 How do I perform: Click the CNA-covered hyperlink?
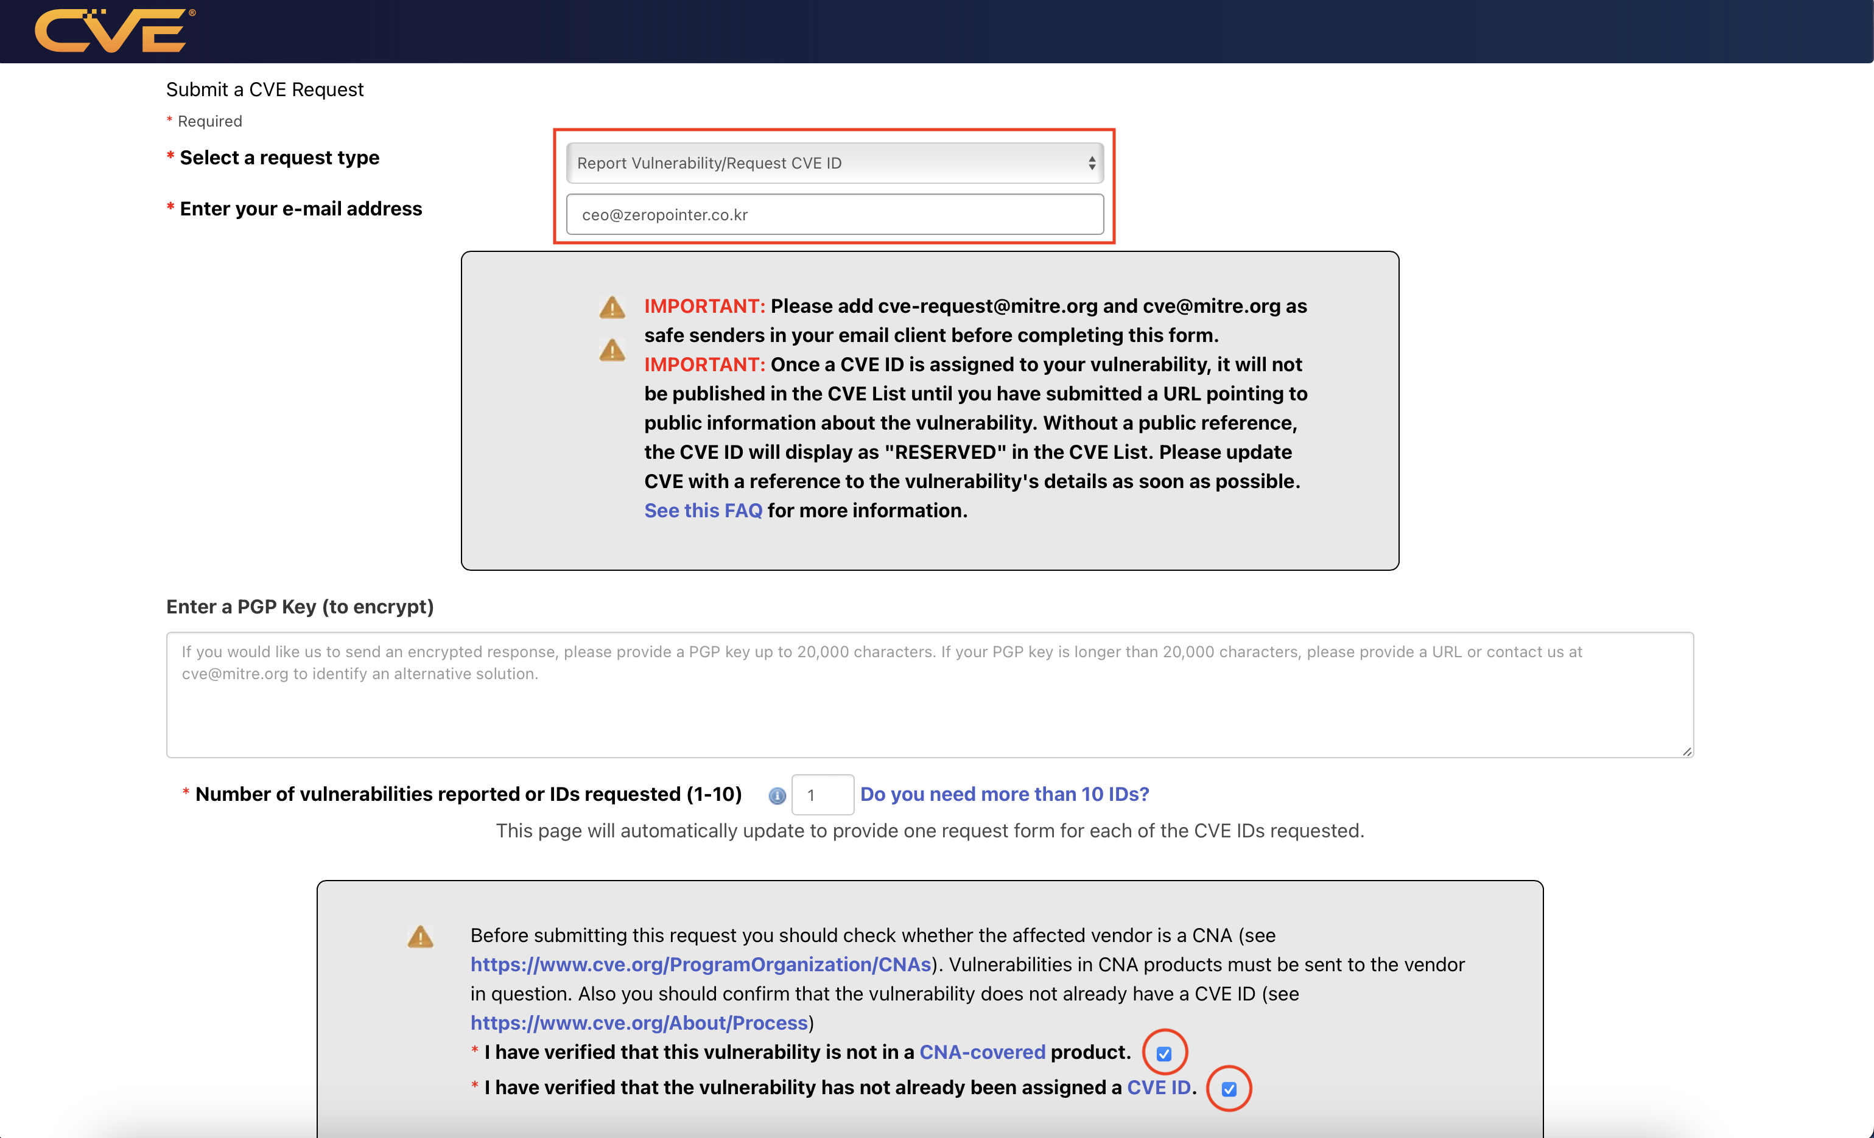[982, 1052]
